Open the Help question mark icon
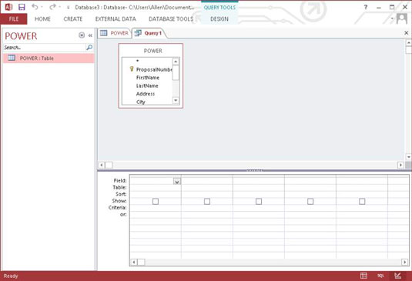The width and height of the screenshot is (412, 281). click(366, 8)
